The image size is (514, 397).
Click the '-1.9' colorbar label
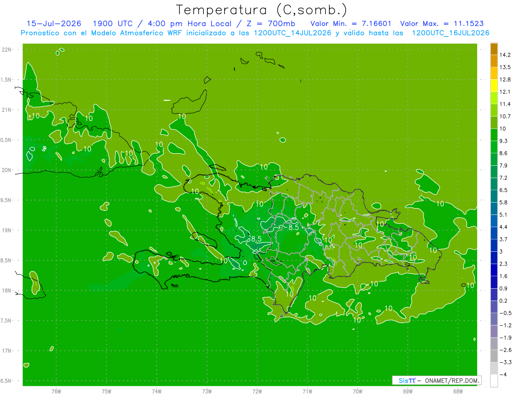505,337
